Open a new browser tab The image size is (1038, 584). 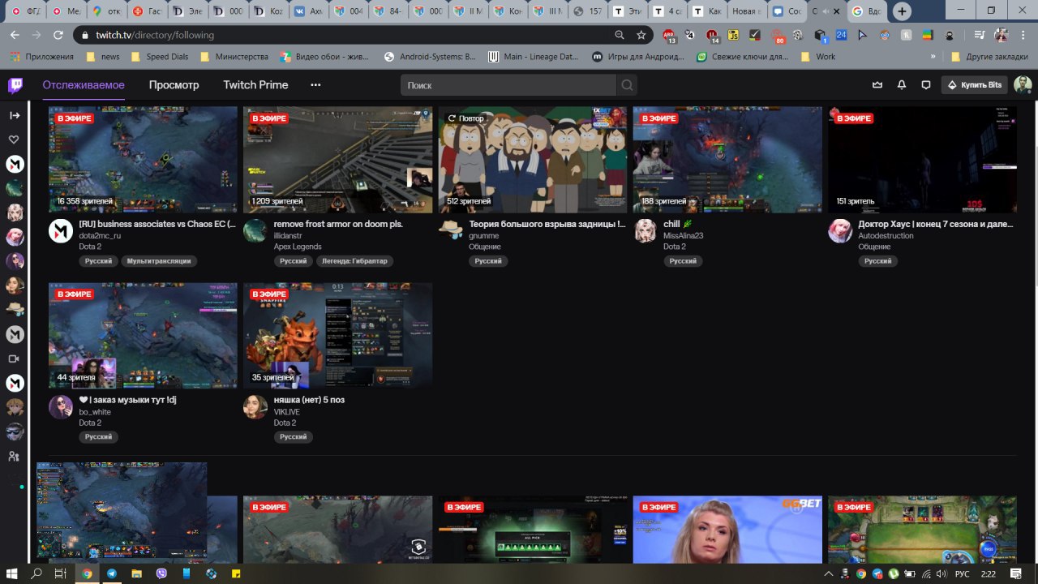pos(902,11)
